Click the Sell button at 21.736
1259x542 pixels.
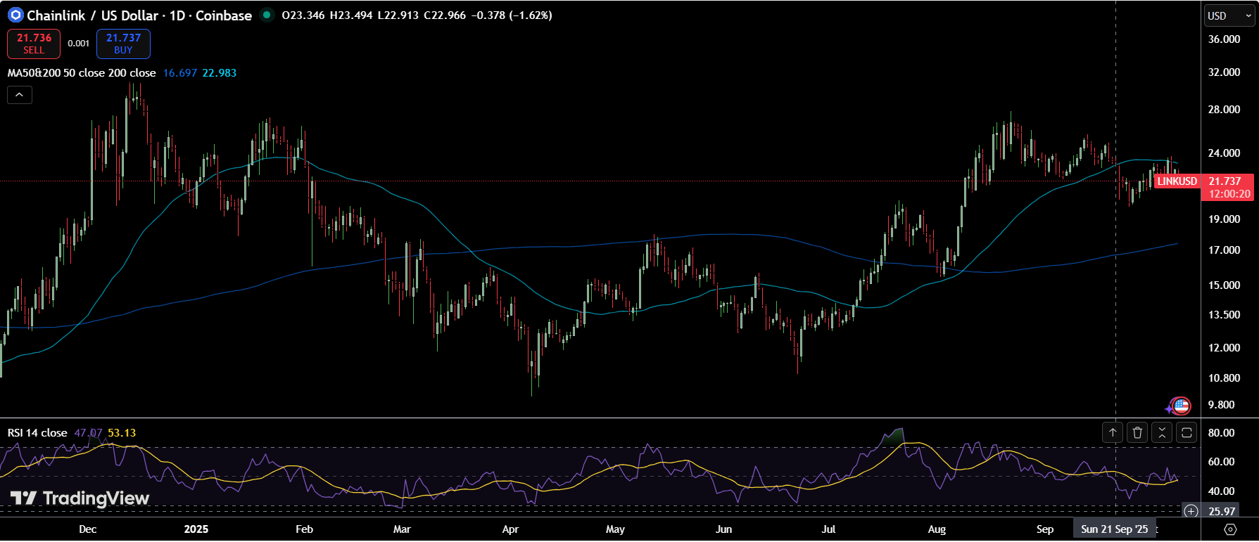(34, 44)
